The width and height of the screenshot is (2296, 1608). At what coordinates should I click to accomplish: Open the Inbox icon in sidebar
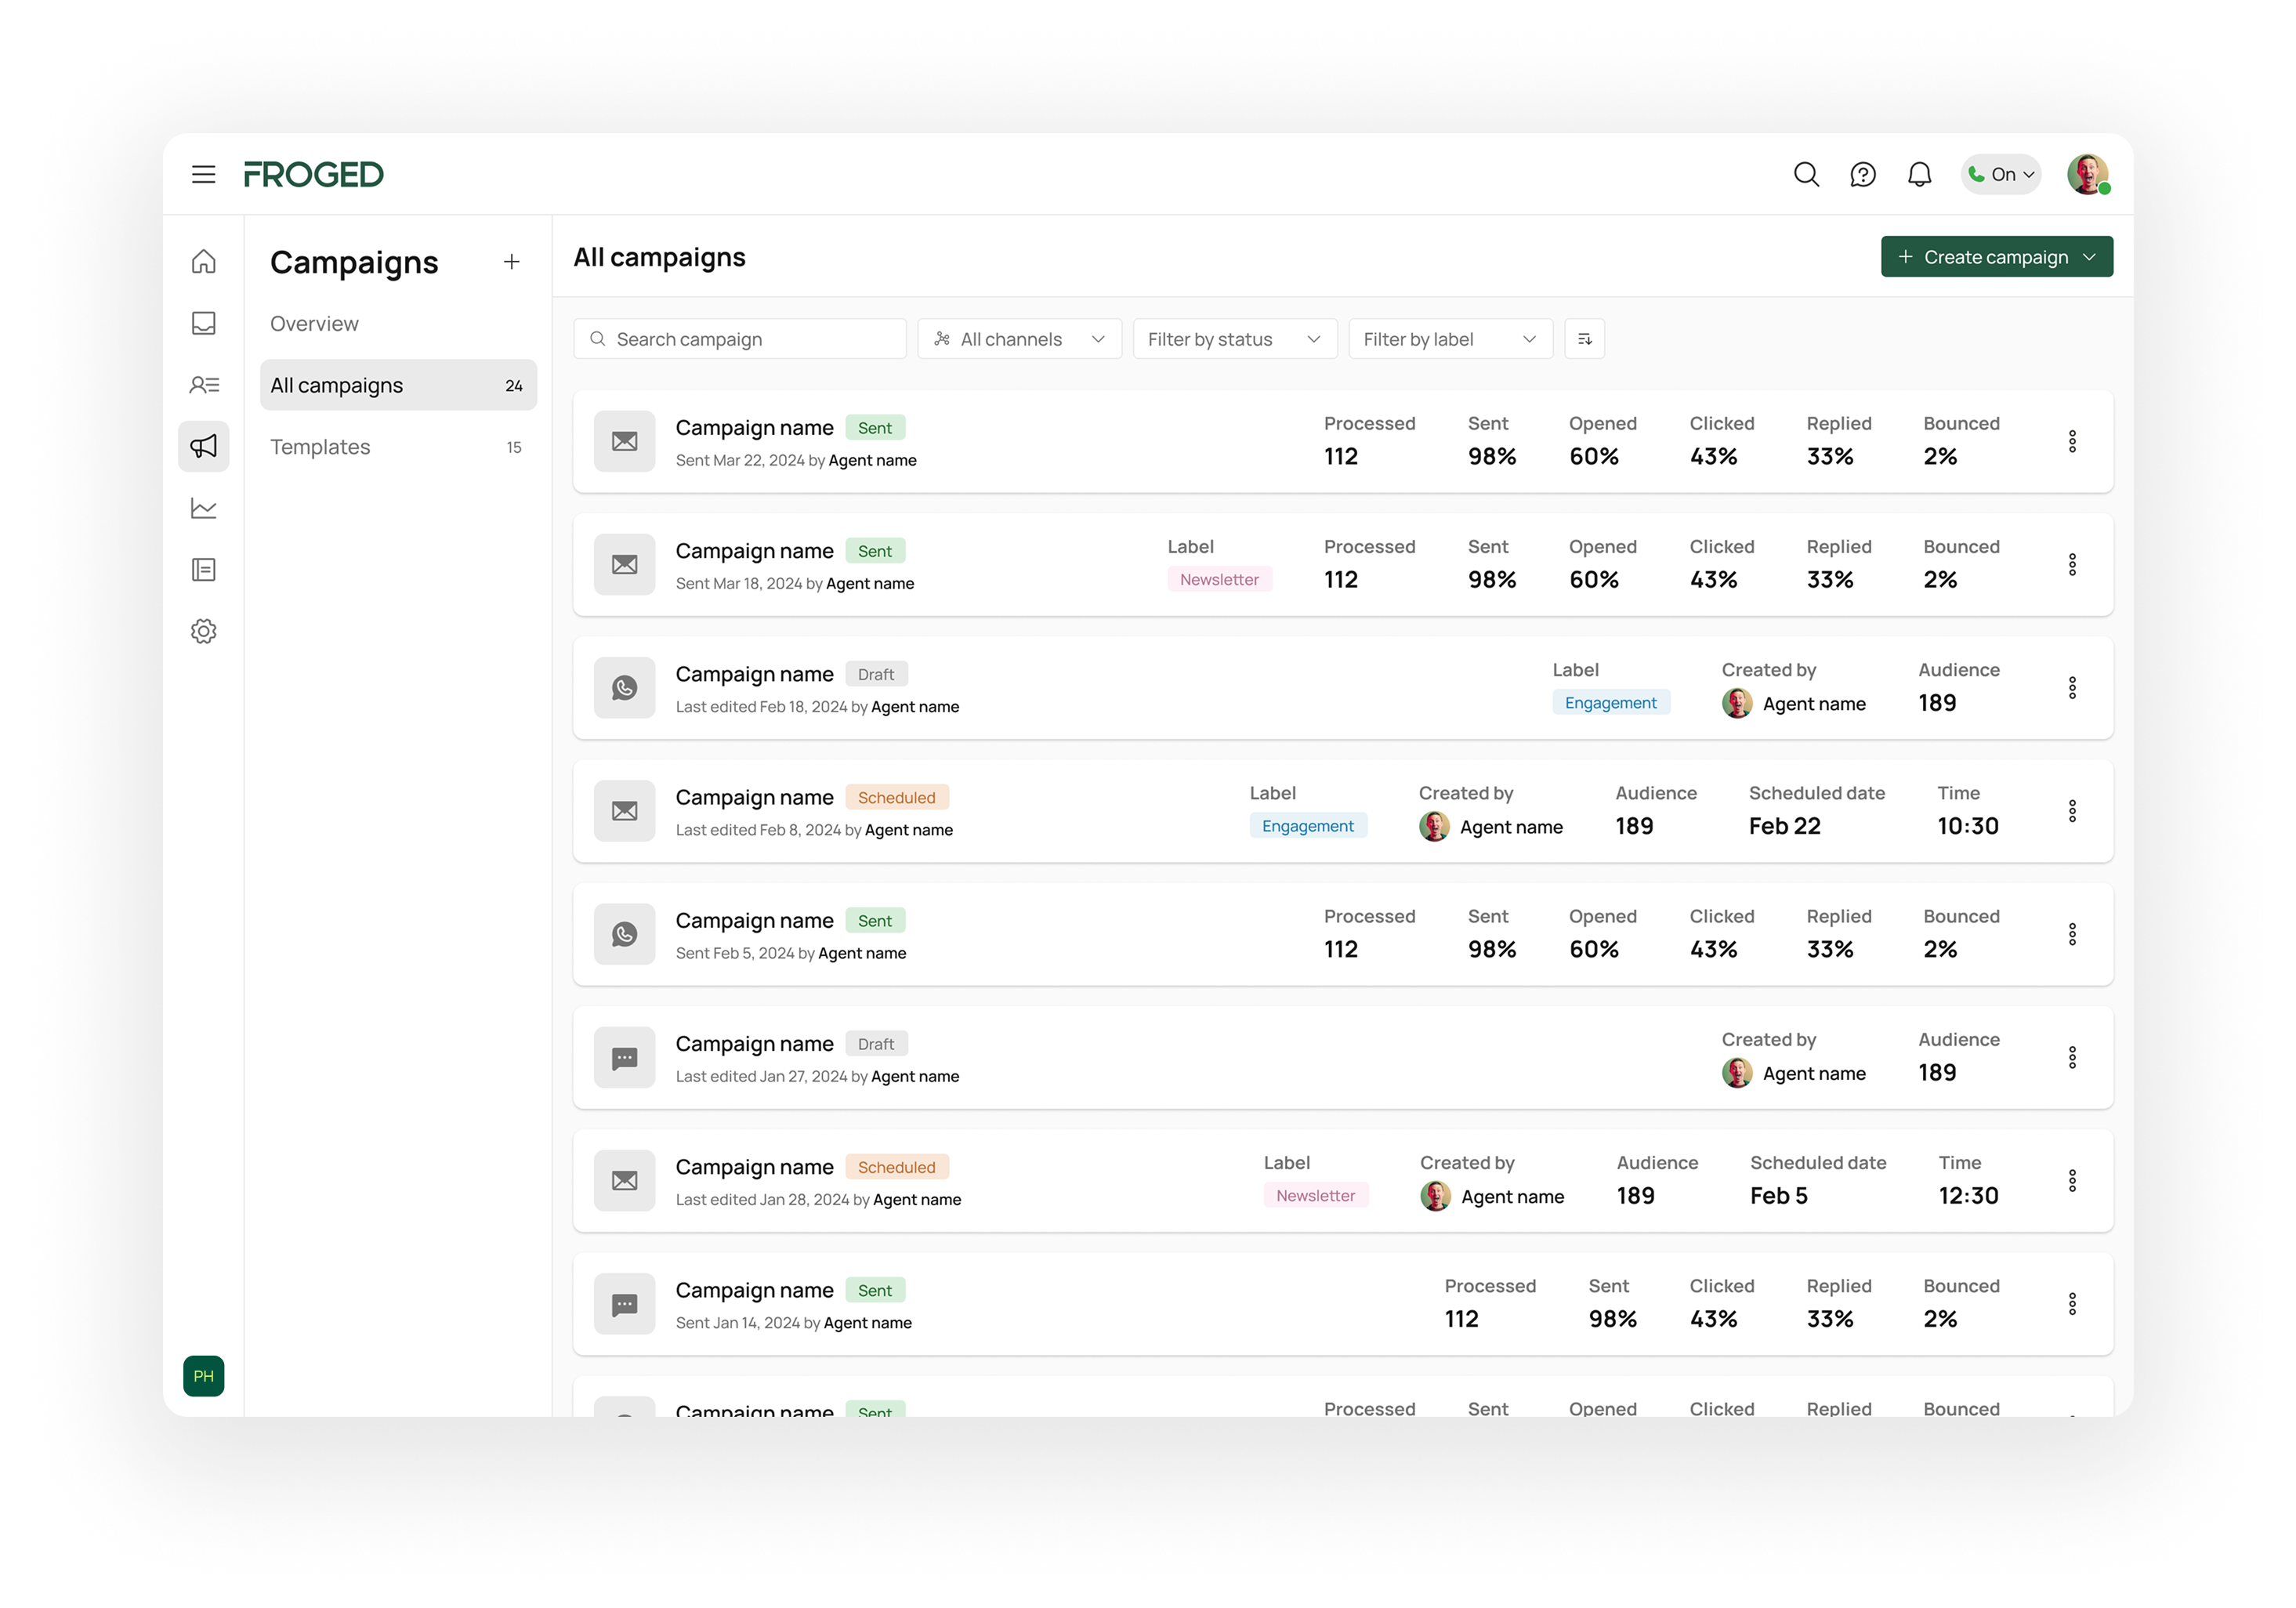pos(203,323)
